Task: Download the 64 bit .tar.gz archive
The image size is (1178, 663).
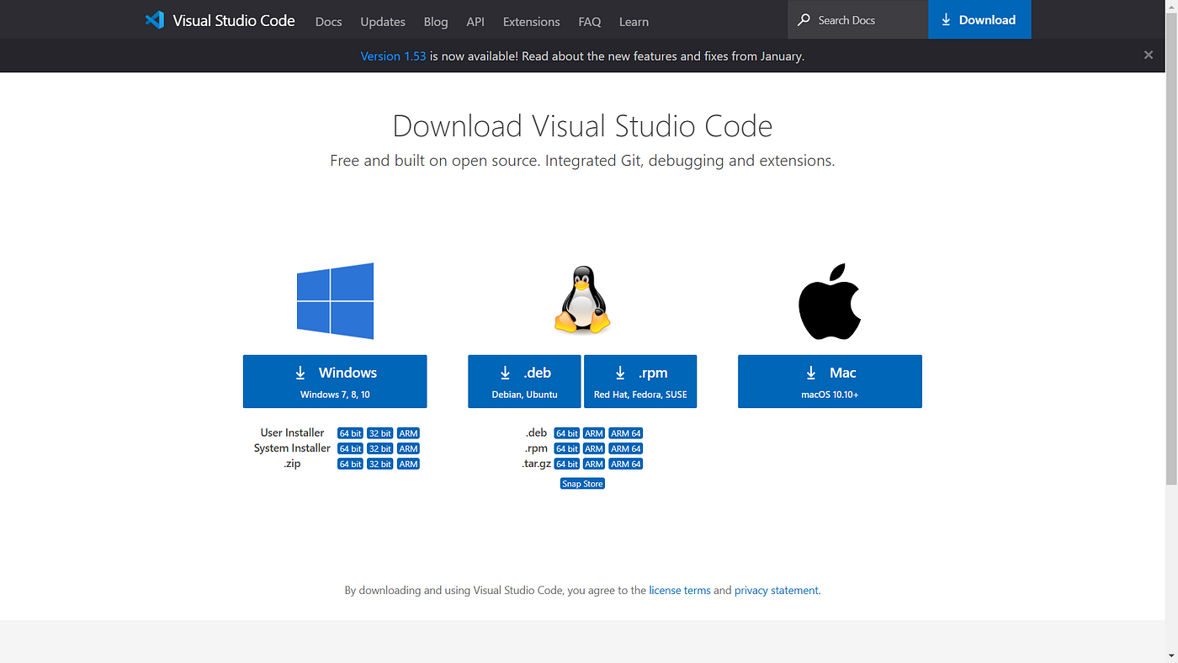Action: (x=566, y=464)
